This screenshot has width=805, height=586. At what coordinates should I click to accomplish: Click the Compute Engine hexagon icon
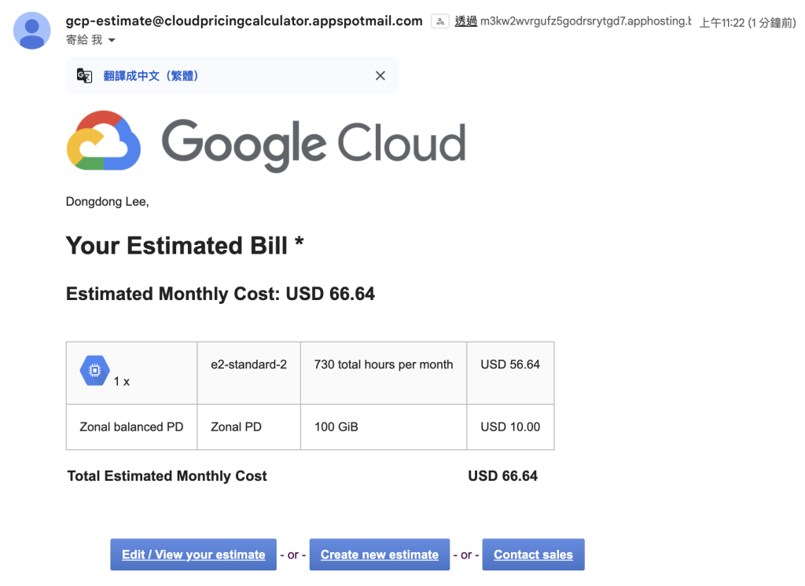point(94,371)
